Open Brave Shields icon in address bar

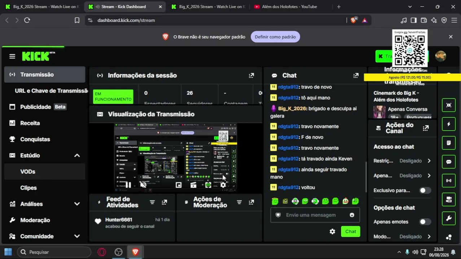pos(354,20)
